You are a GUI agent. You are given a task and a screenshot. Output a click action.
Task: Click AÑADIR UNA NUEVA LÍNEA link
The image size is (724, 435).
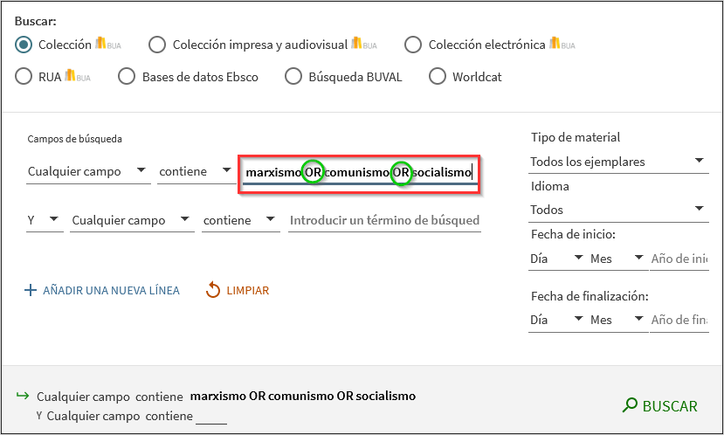111,291
